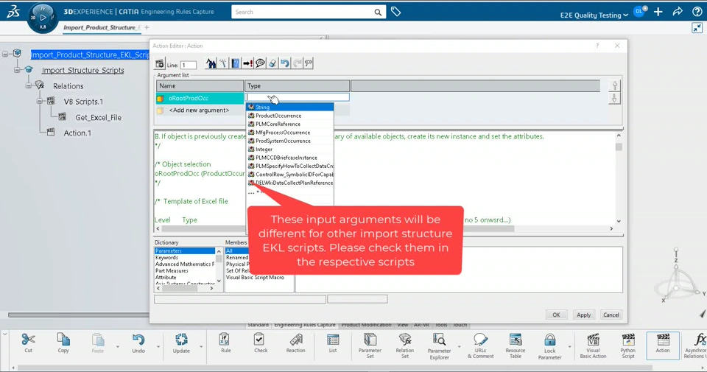Select the Reaction tool
The width and height of the screenshot is (707, 372).
(296, 340)
